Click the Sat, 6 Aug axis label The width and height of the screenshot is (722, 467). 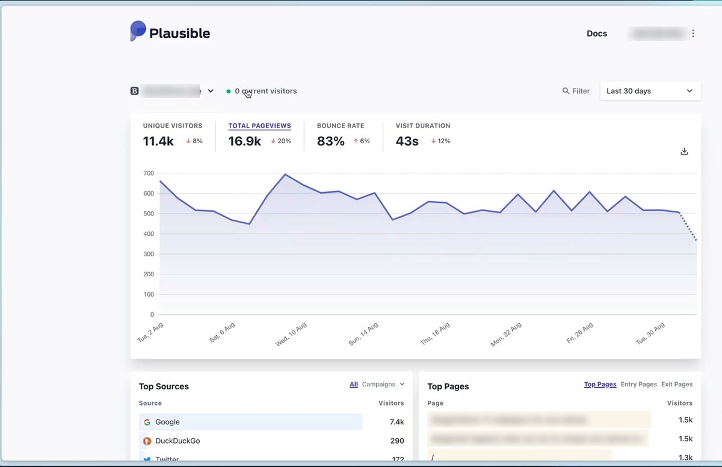click(x=222, y=332)
